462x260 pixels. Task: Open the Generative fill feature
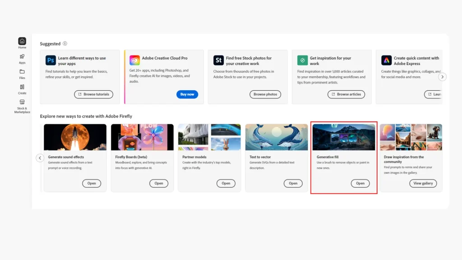click(360, 183)
